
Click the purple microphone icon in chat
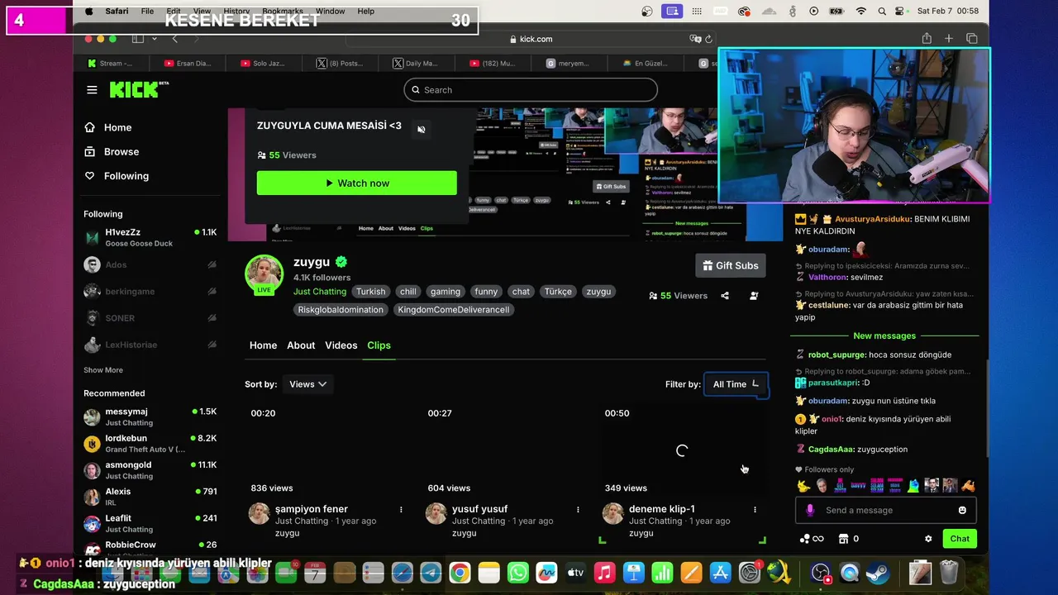click(x=810, y=510)
